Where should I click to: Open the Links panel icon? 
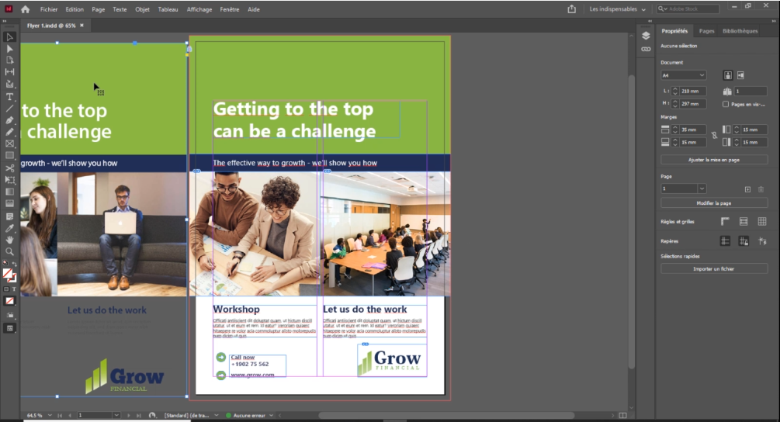646,49
